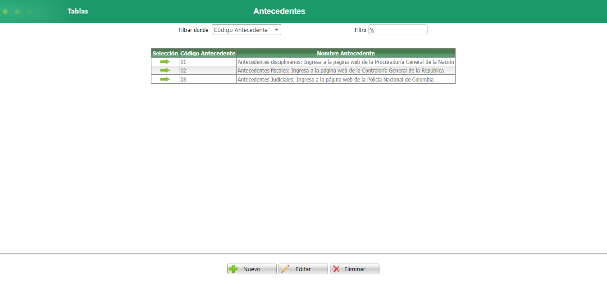Open the Filtrar donde dropdown
The width and height of the screenshot is (607, 286).
coord(246,30)
